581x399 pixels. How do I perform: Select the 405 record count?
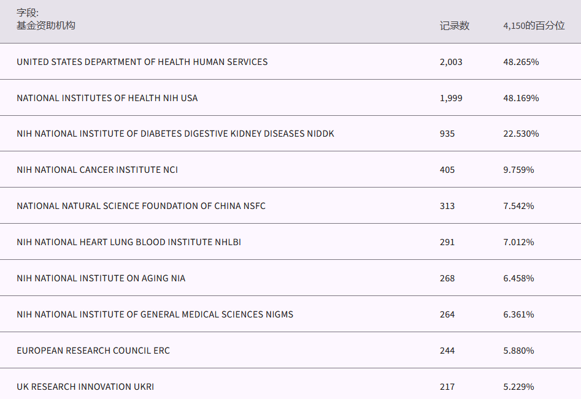click(x=447, y=170)
